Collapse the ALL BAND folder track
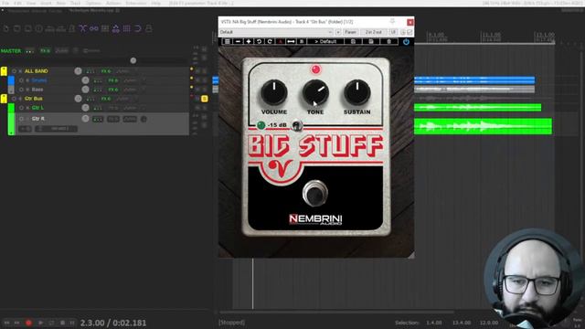Viewport: 585px width, 329px height. click(x=4, y=71)
